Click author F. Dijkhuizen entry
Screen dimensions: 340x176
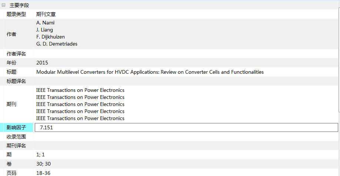tap(50, 37)
